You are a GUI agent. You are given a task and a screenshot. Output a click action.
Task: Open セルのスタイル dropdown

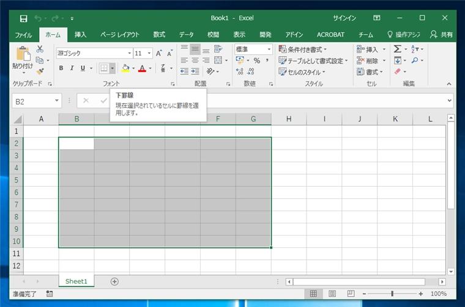(302, 72)
